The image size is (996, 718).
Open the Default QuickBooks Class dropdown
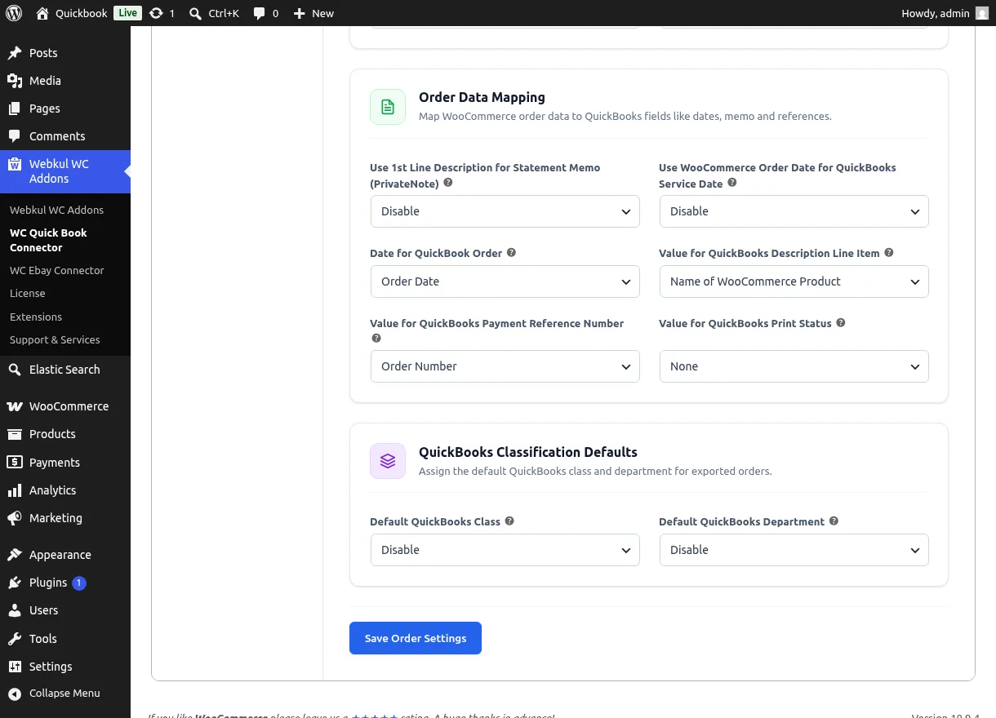(x=505, y=550)
